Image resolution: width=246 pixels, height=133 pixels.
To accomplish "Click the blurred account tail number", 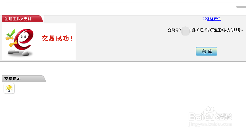I will tap(185, 30).
